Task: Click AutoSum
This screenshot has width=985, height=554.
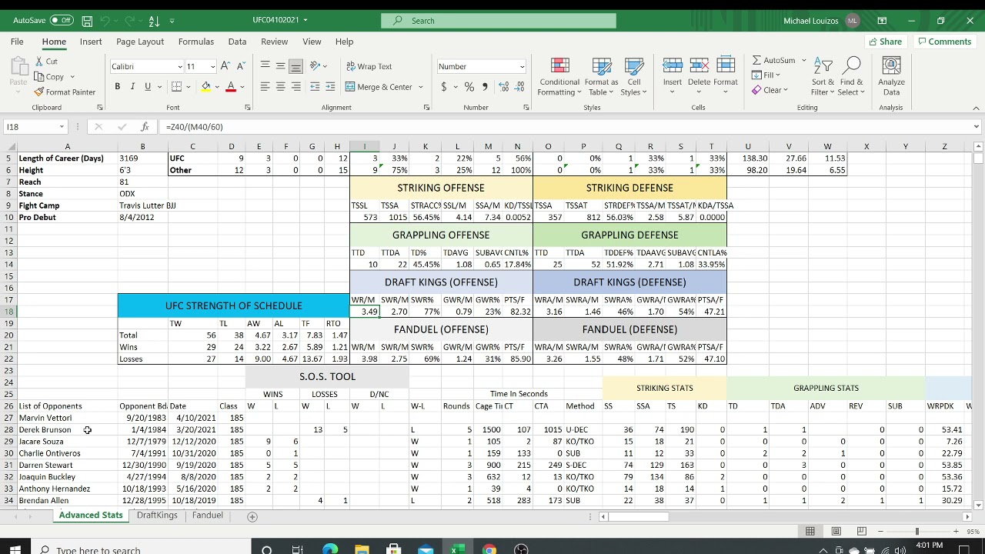Action: click(773, 61)
